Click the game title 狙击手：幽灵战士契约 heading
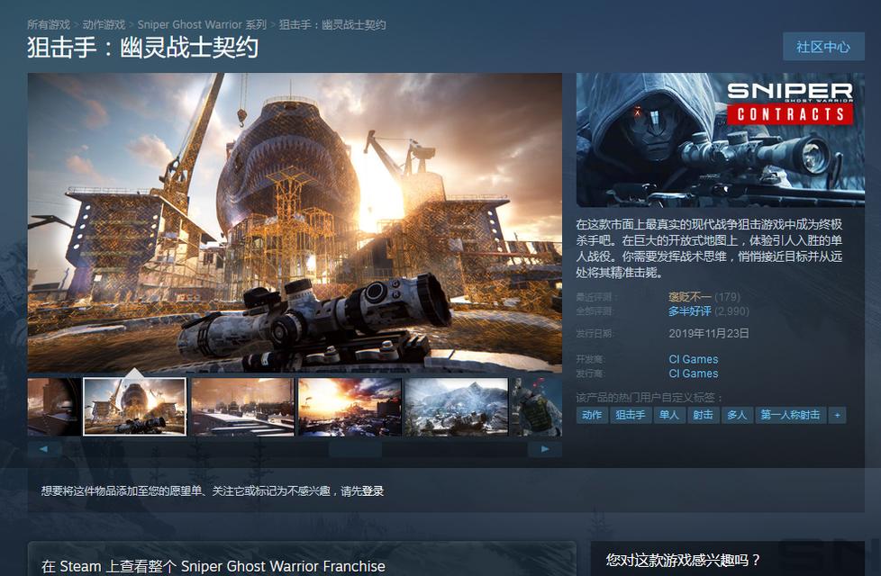Image resolution: width=881 pixels, height=576 pixels. 142,48
